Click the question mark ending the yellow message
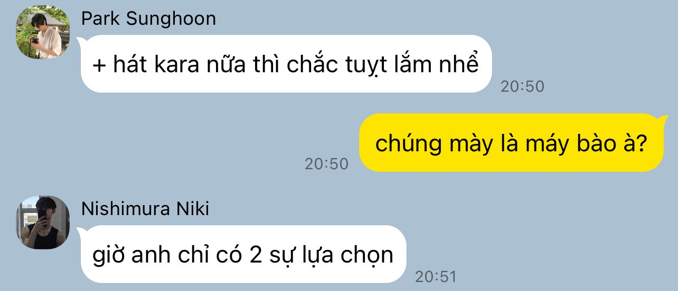 click(642, 143)
